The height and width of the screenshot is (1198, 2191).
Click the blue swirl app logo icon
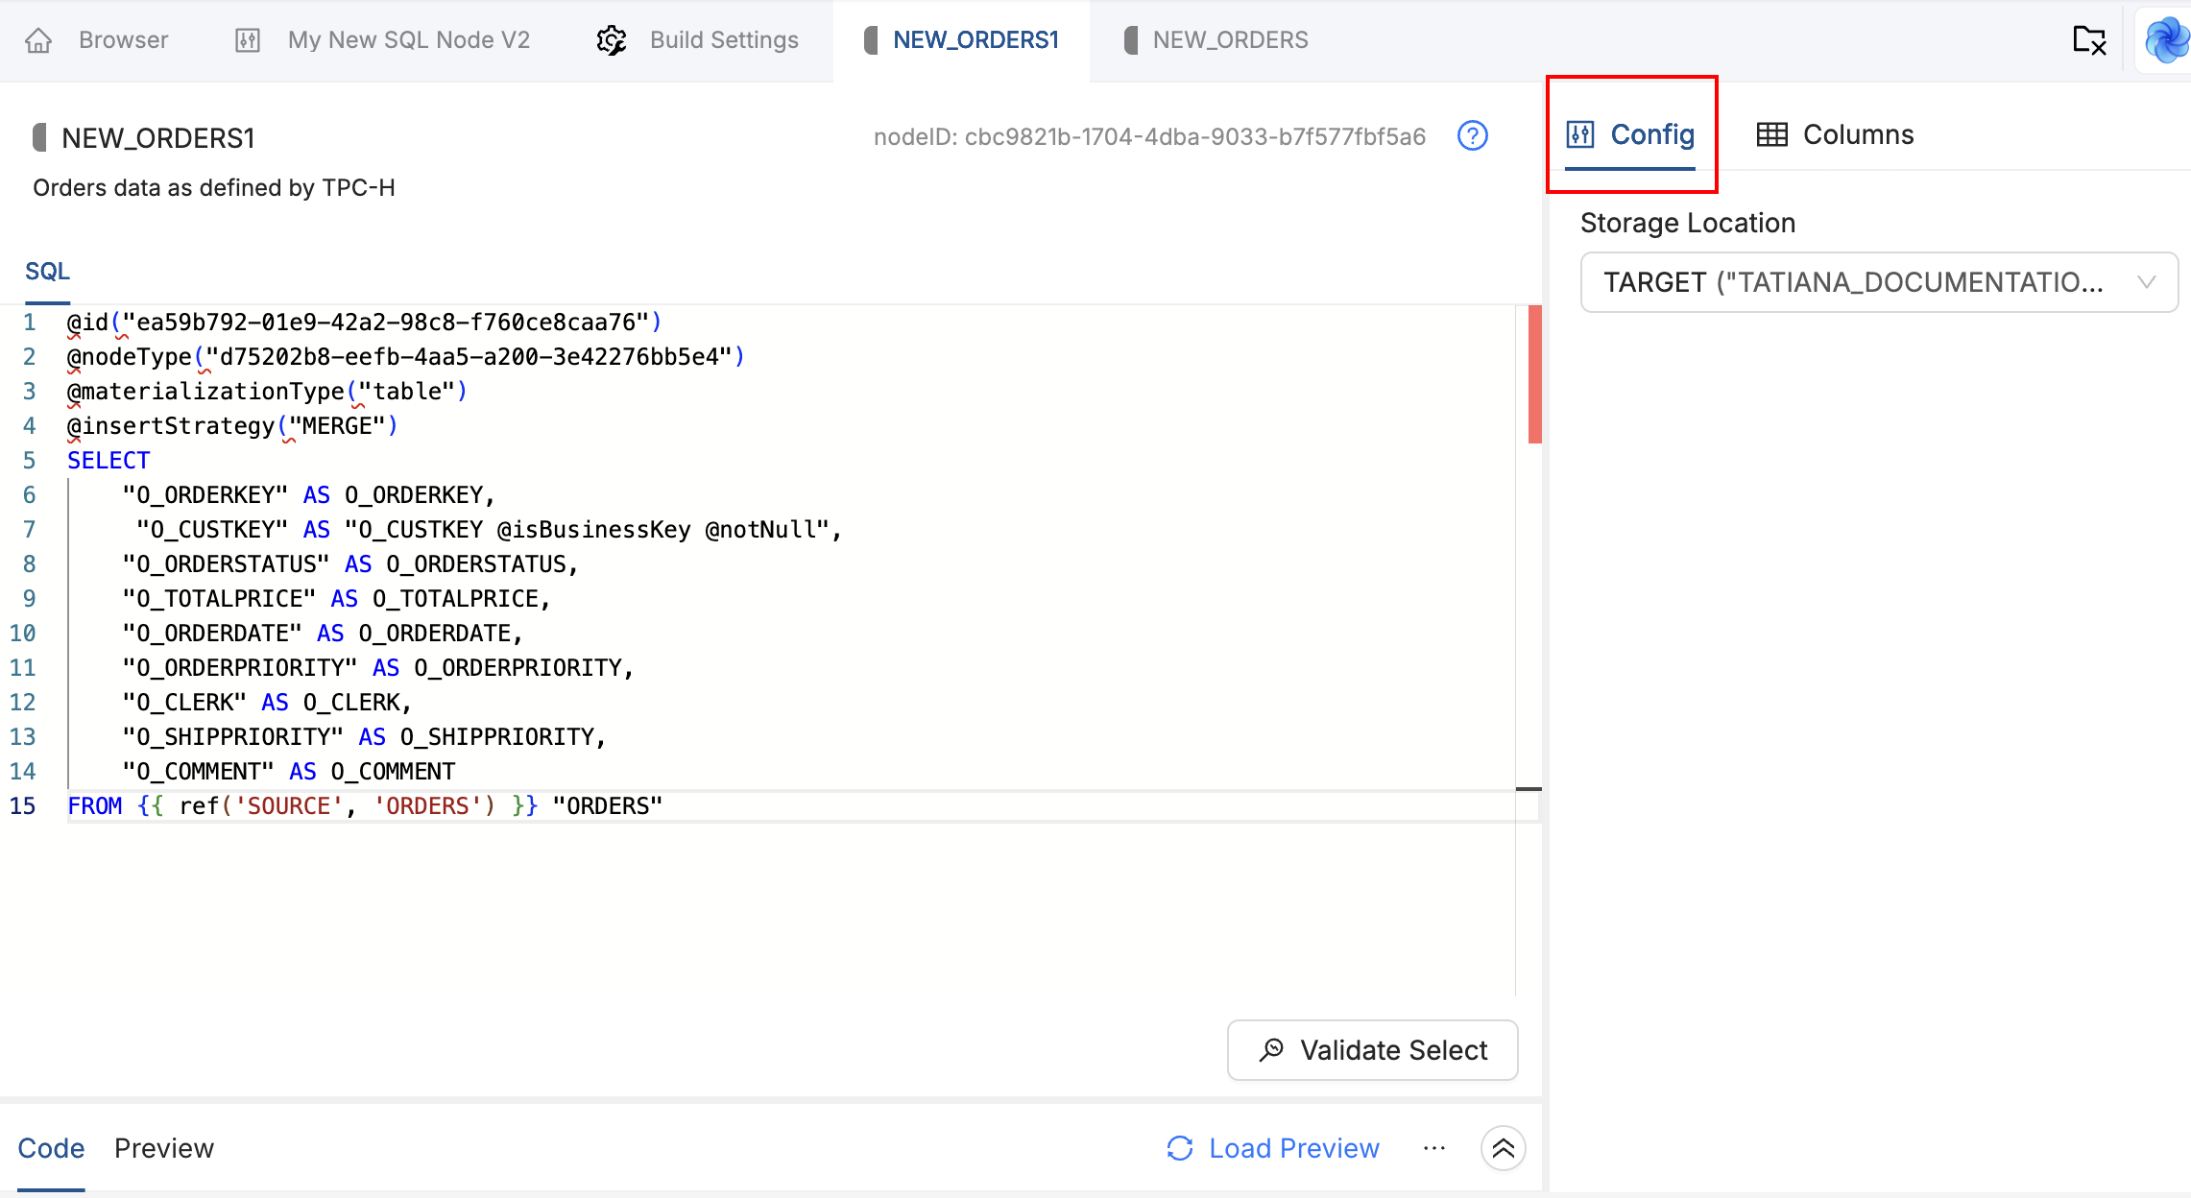pyautogui.click(x=2166, y=40)
